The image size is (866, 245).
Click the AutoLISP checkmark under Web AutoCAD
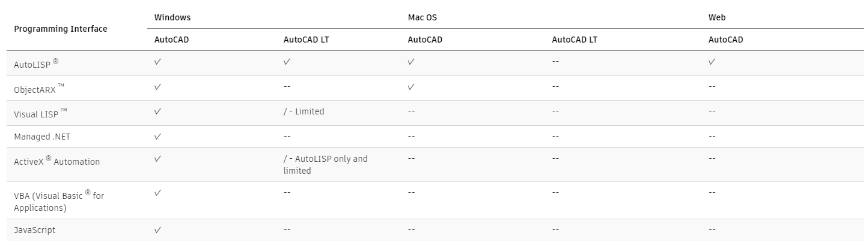[712, 61]
